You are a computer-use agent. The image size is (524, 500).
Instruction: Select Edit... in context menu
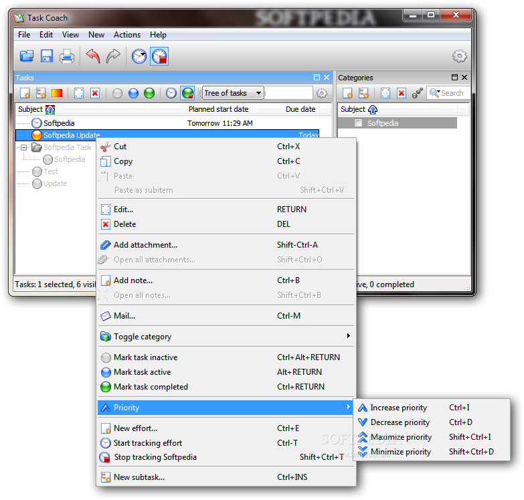pyautogui.click(x=226, y=210)
